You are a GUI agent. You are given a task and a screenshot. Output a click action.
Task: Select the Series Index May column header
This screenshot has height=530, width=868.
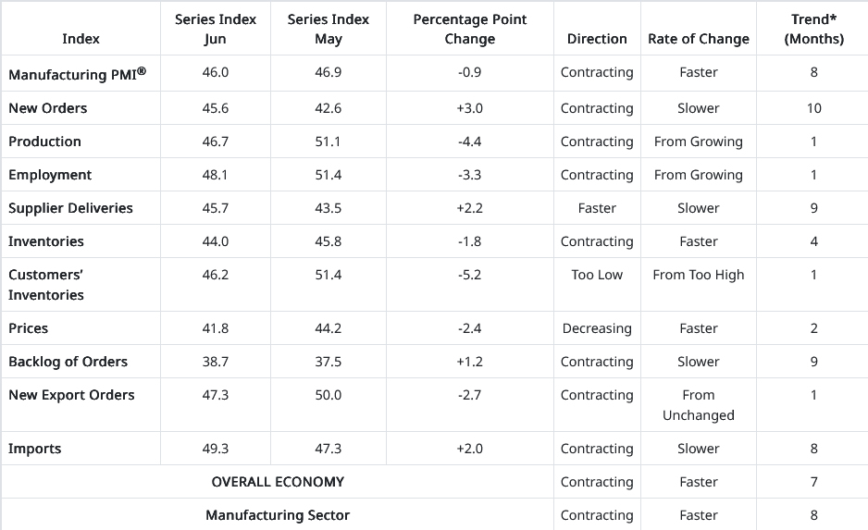(x=329, y=30)
